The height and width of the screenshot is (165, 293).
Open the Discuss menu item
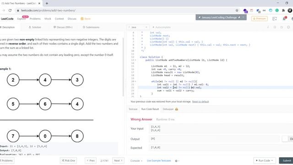click(72, 19)
